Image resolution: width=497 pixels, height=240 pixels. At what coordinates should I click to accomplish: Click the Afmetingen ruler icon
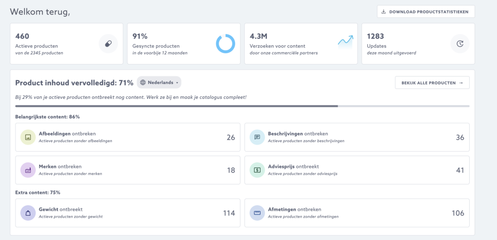click(x=257, y=213)
